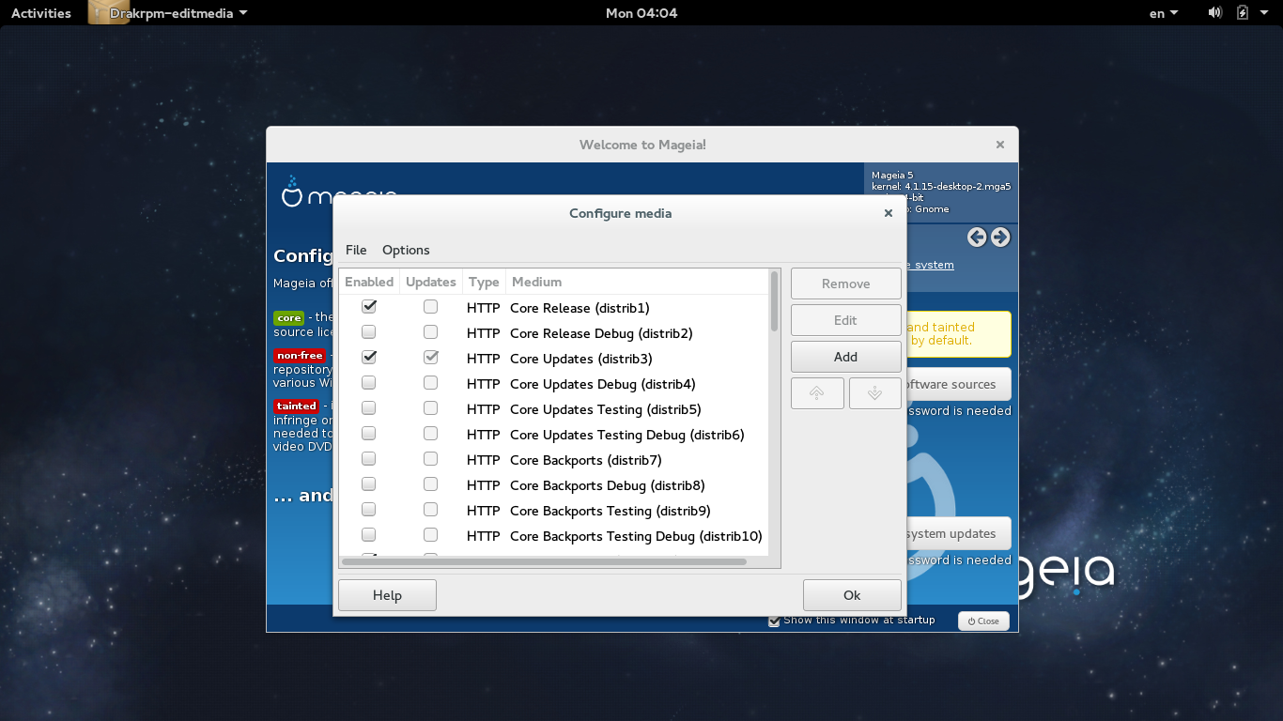
Task: Open the clock Mon 04:04 menu
Action: (x=641, y=13)
